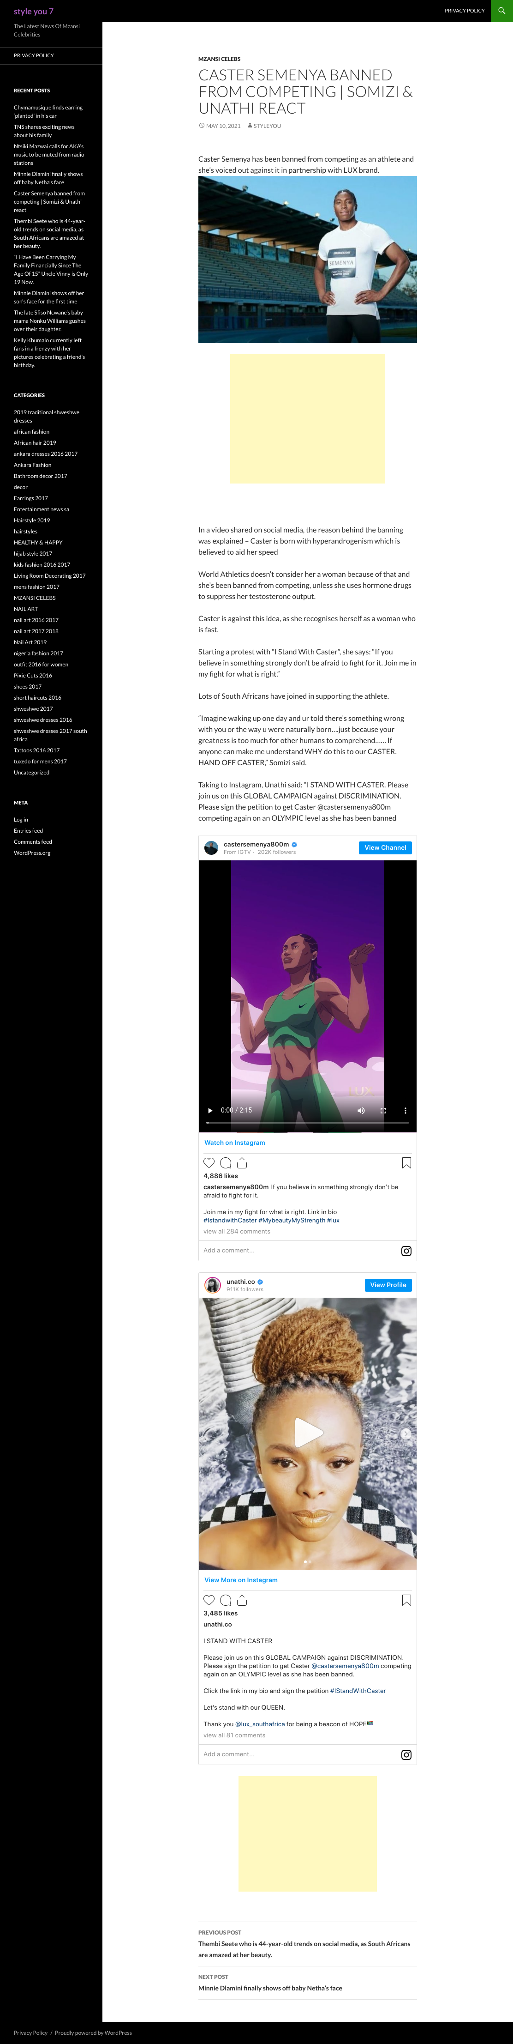Screen dimensions: 513x2044
Task: Like the unathi.co post heart icon
Action: (x=209, y=1600)
